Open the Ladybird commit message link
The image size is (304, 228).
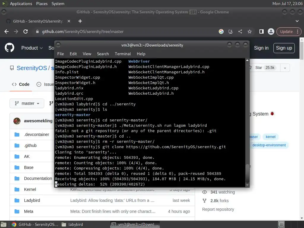pyautogui.click(x=112, y=200)
